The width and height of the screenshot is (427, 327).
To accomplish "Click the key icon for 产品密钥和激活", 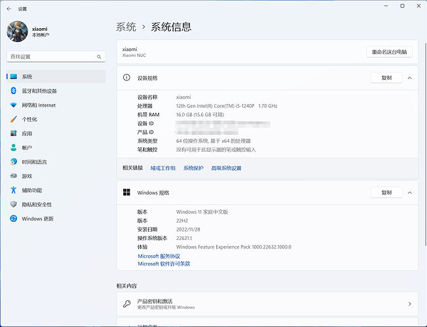I will coord(126,303).
